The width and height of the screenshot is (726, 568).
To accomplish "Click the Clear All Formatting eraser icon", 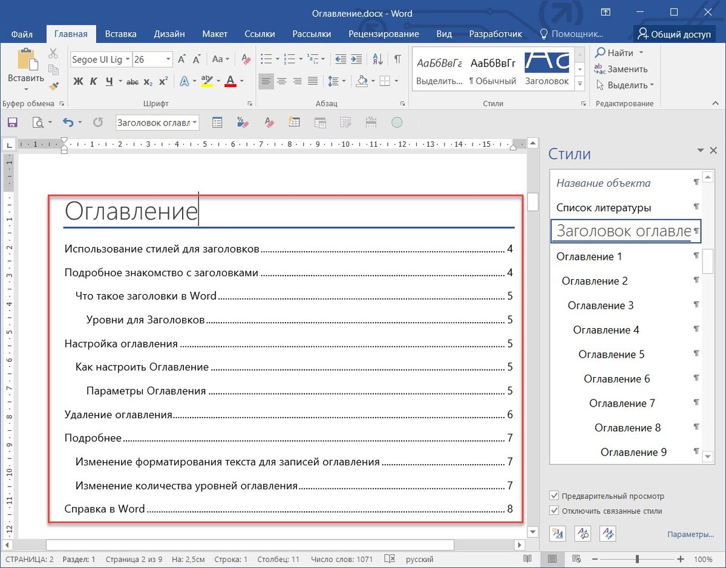I will click(x=246, y=59).
